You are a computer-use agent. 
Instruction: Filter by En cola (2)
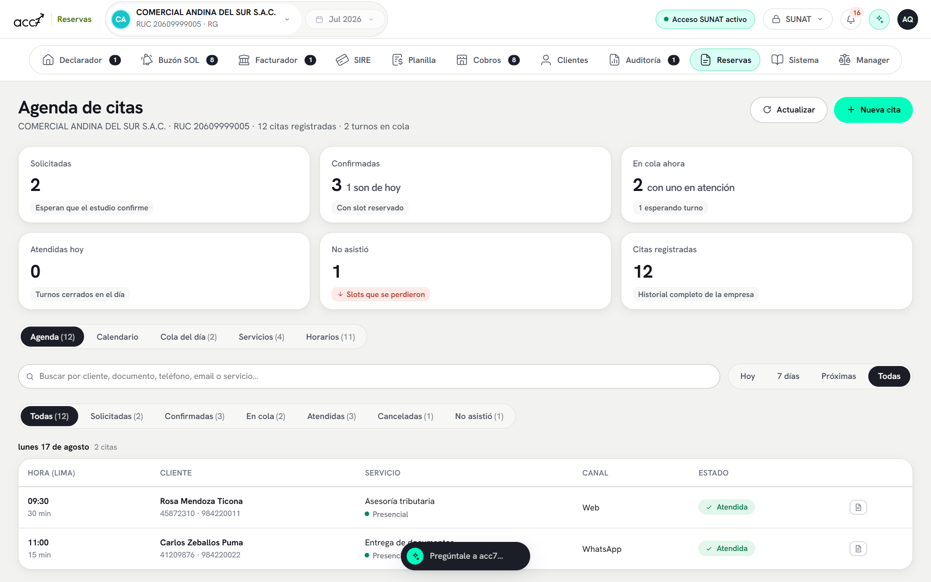coord(266,416)
